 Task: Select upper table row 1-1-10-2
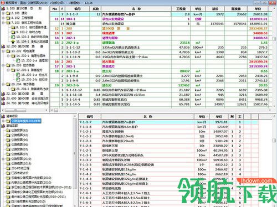coord(161,52)
